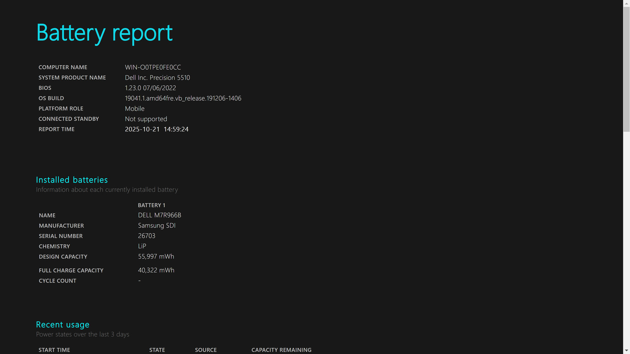This screenshot has height=354, width=630.
Task: Click the "Battery report" title
Action: click(x=104, y=33)
